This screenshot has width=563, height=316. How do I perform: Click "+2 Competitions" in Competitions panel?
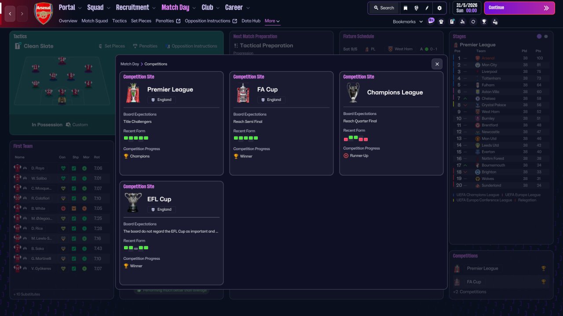(470, 292)
